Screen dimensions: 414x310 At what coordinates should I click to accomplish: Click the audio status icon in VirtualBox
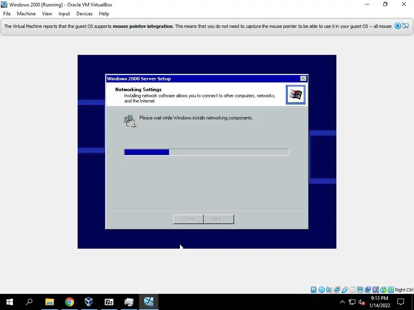click(329, 290)
